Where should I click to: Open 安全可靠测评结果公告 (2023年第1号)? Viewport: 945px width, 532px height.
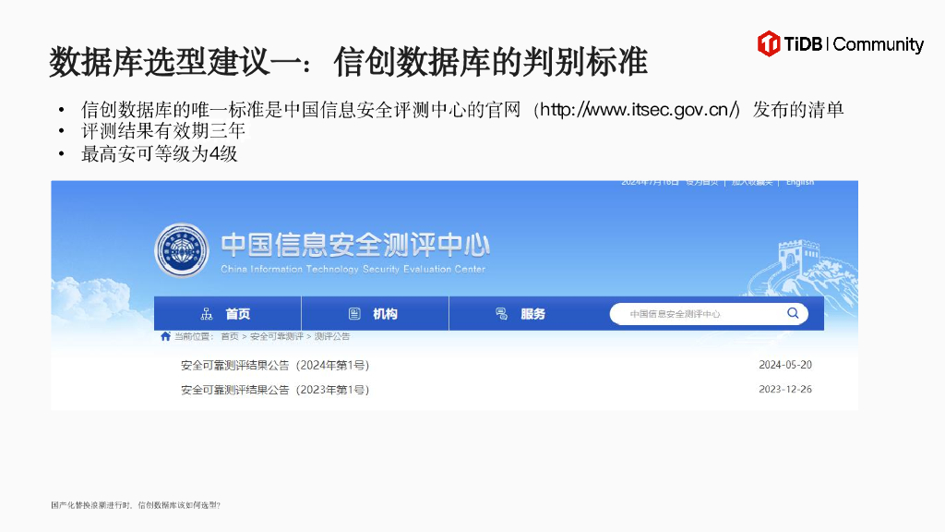tap(273, 390)
